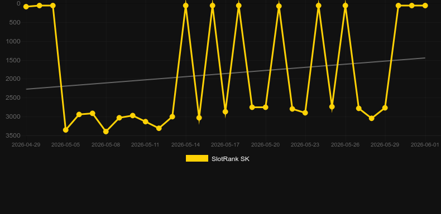Click the x-axis label 2026-05-05
This screenshot has height=214, width=441.
point(65,145)
